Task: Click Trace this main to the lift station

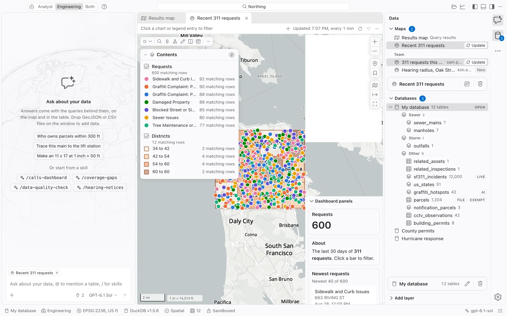Action: pos(69,146)
